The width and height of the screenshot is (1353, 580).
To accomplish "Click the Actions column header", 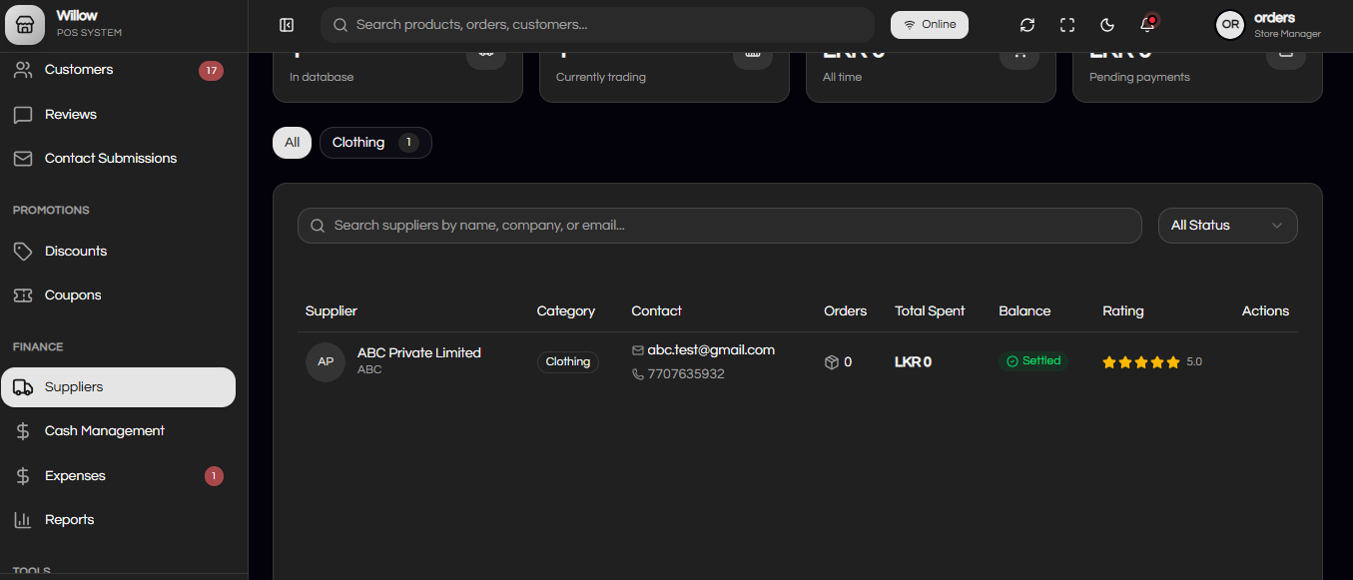I will click(1265, 311).
